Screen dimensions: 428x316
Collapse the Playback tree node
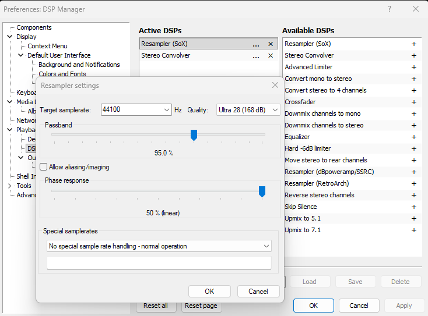point(10,130)
